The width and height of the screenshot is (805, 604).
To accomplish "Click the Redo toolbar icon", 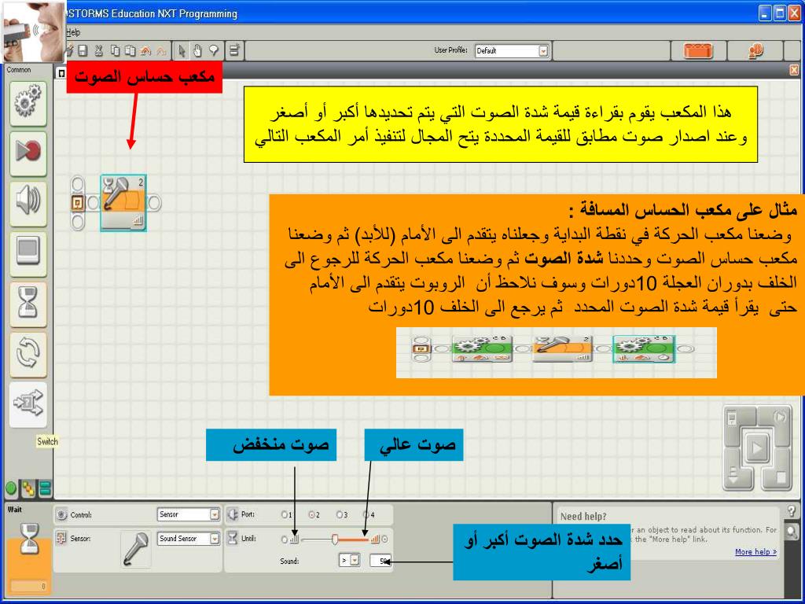I will pyautogui.click(x=161, y=50).
